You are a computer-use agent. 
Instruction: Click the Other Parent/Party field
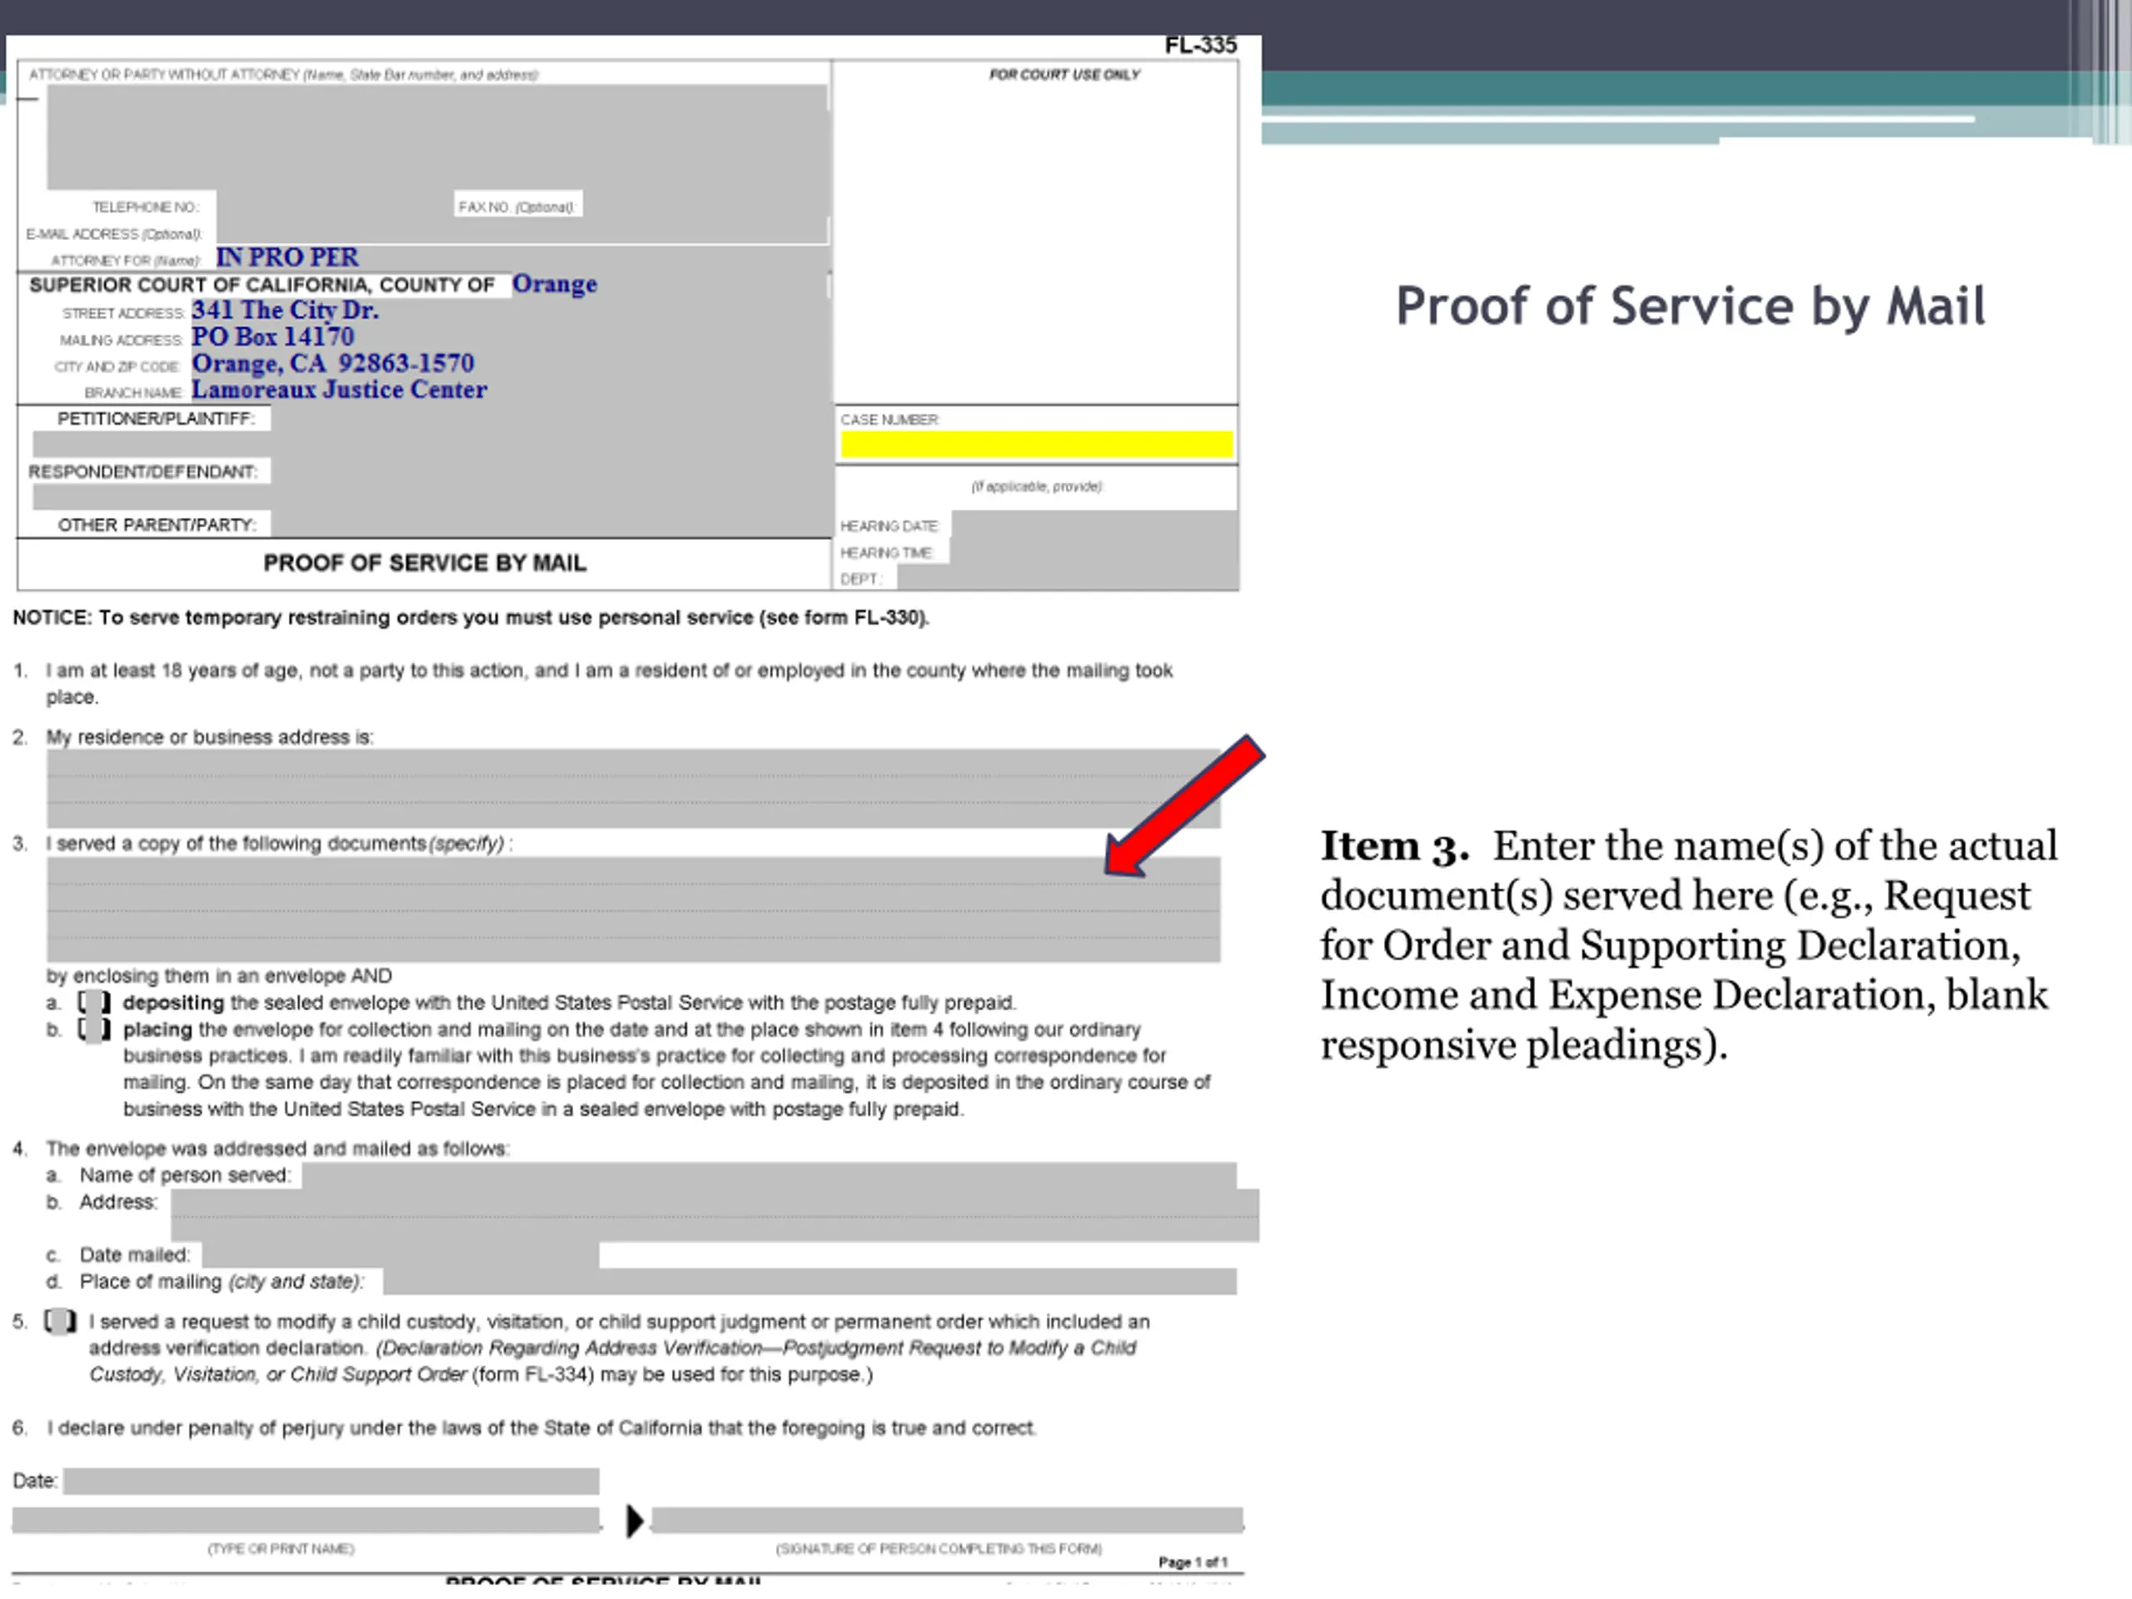[x=550, y=525]
